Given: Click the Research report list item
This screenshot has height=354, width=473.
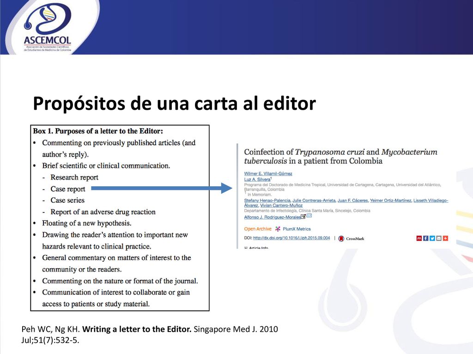Looking at the screenshot, I should click(74, 177).
